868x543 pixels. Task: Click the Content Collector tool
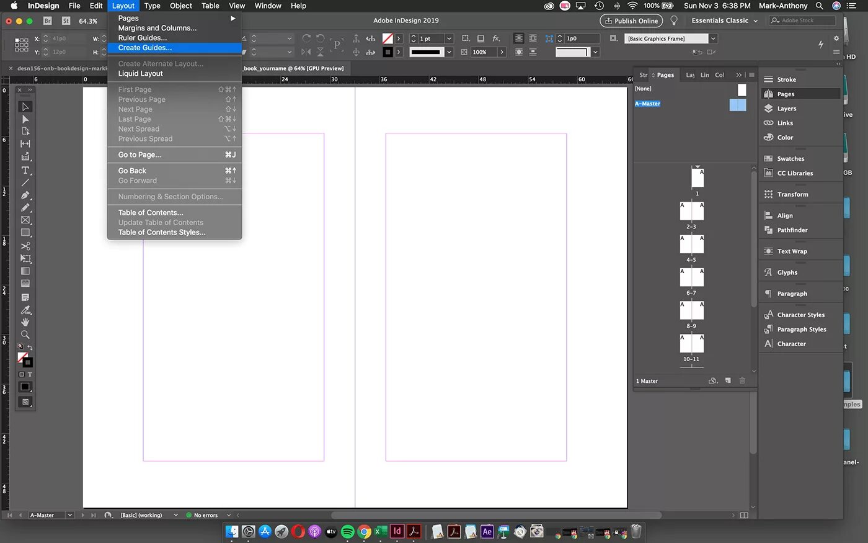[25, 157]
